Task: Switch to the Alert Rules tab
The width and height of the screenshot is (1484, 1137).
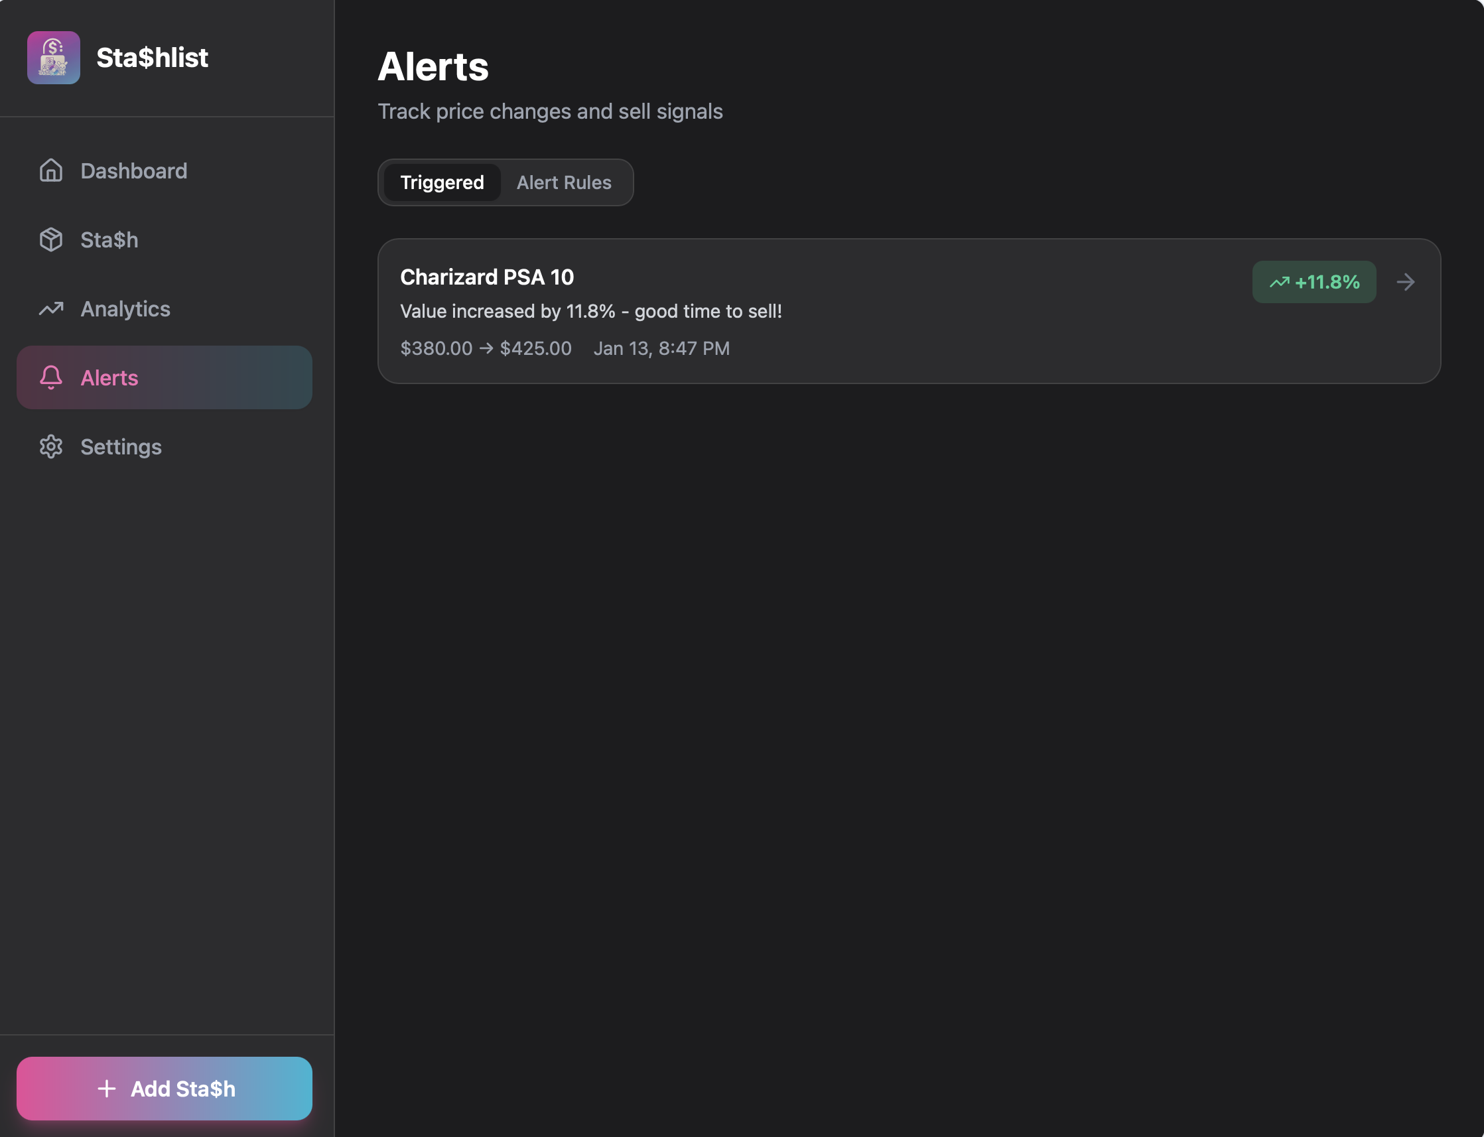Action: tap(564, 182)
